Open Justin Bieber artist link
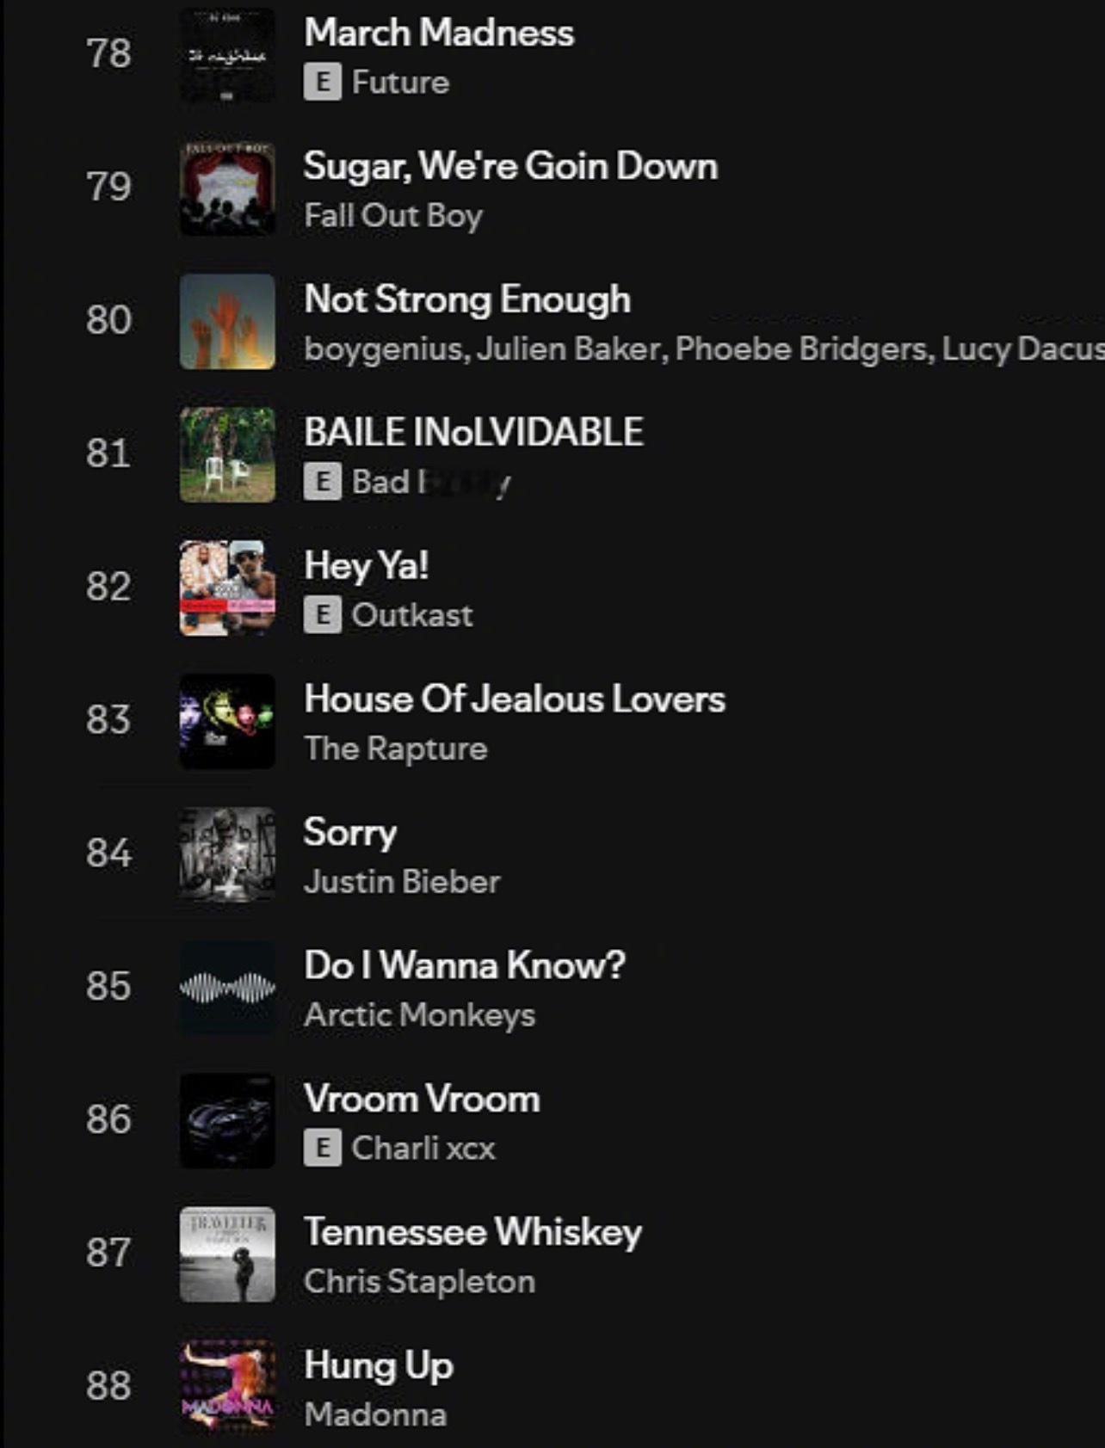1105x1448 pixels. point(402,882)
